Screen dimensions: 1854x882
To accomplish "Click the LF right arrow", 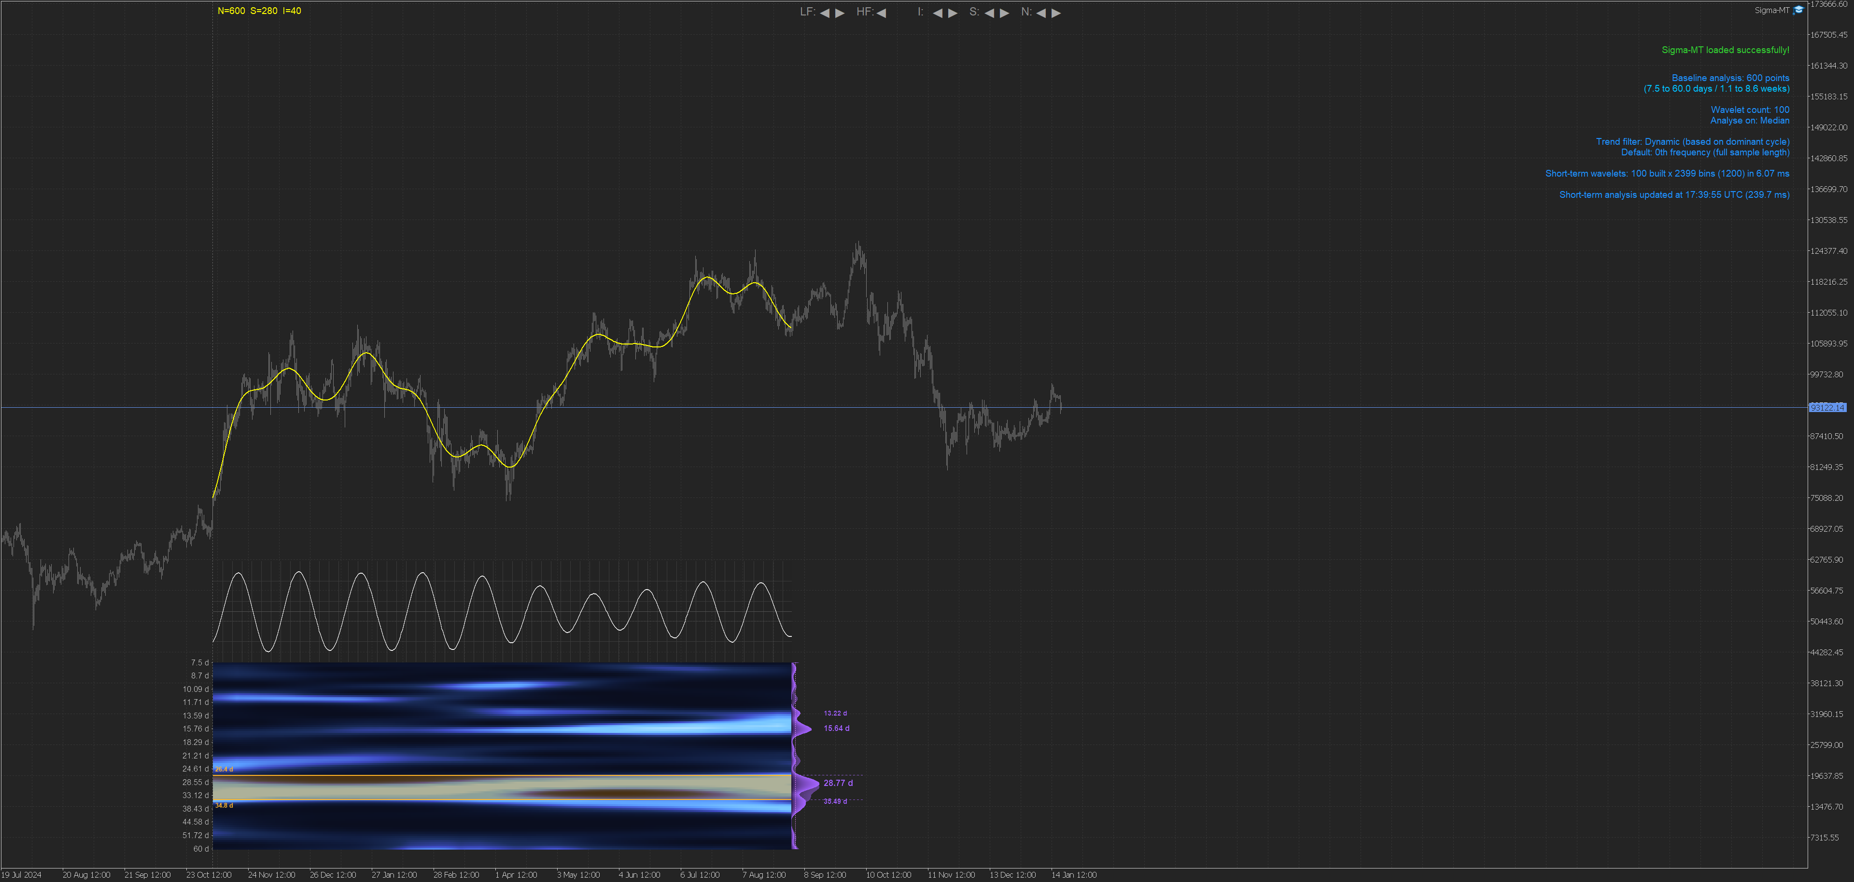I will pos(840,13).
